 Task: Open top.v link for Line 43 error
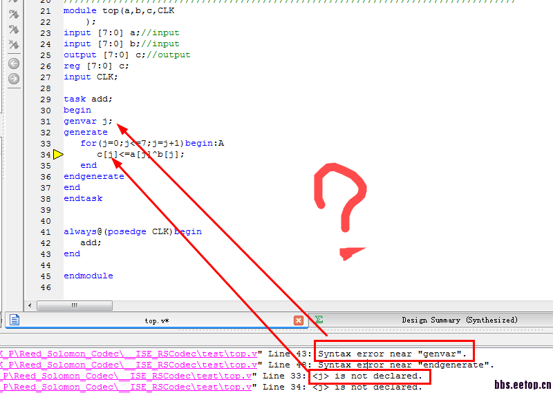click(x=129, y=354)
